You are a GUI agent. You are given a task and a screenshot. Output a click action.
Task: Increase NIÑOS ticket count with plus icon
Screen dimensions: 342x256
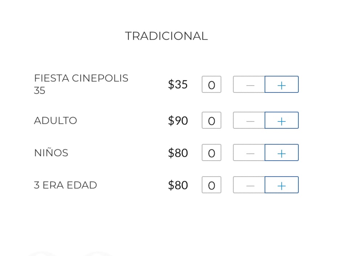tap(282, 153)
